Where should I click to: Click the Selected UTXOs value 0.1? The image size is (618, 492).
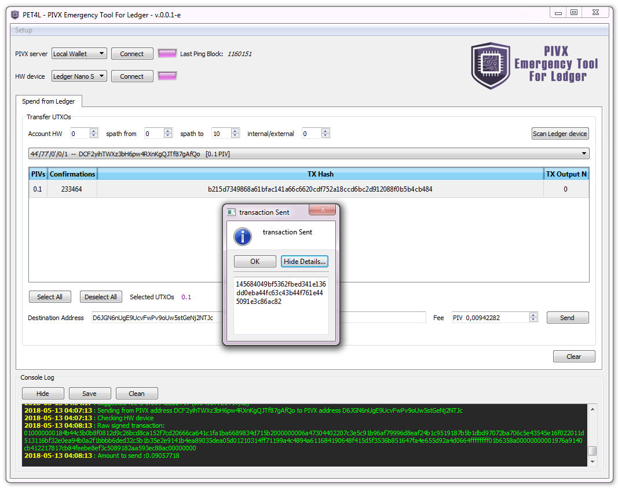[186, 297]
